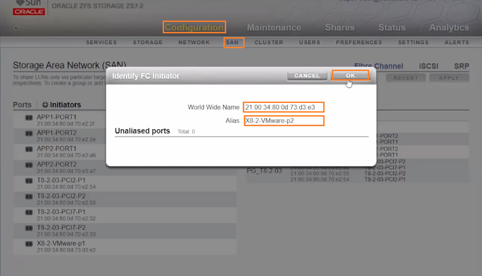Go to the ALERTS submenu
This screenshot has height=276, width=482.
tap(457, 42)
